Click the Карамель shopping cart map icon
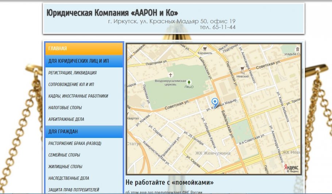 pos(205,48)
